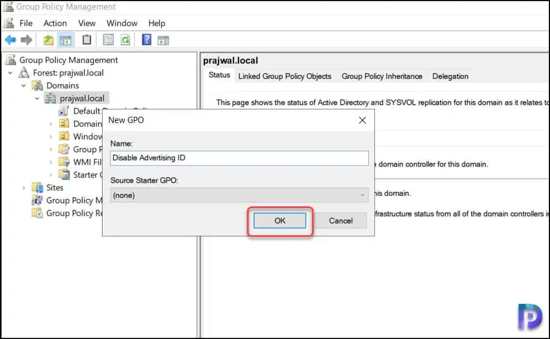Click the Domains node icon
Screen dimensions: 550x339
37,85
